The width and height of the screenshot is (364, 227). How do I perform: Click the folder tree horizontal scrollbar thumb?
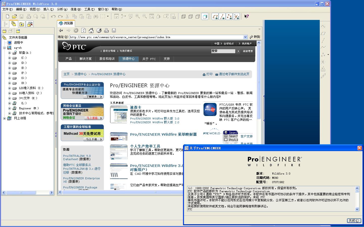[21, 193]
